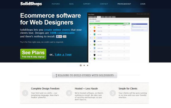The image size is (171, 108).
Task: Open the Pricing & Signup page
Action: click(124, 4)
